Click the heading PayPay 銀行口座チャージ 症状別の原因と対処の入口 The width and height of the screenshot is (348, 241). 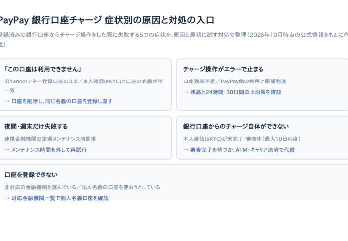click(106, 20)
